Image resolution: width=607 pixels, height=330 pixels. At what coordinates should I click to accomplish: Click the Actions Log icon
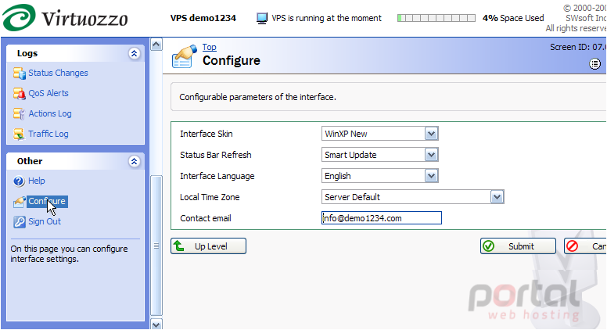(19, 113)
